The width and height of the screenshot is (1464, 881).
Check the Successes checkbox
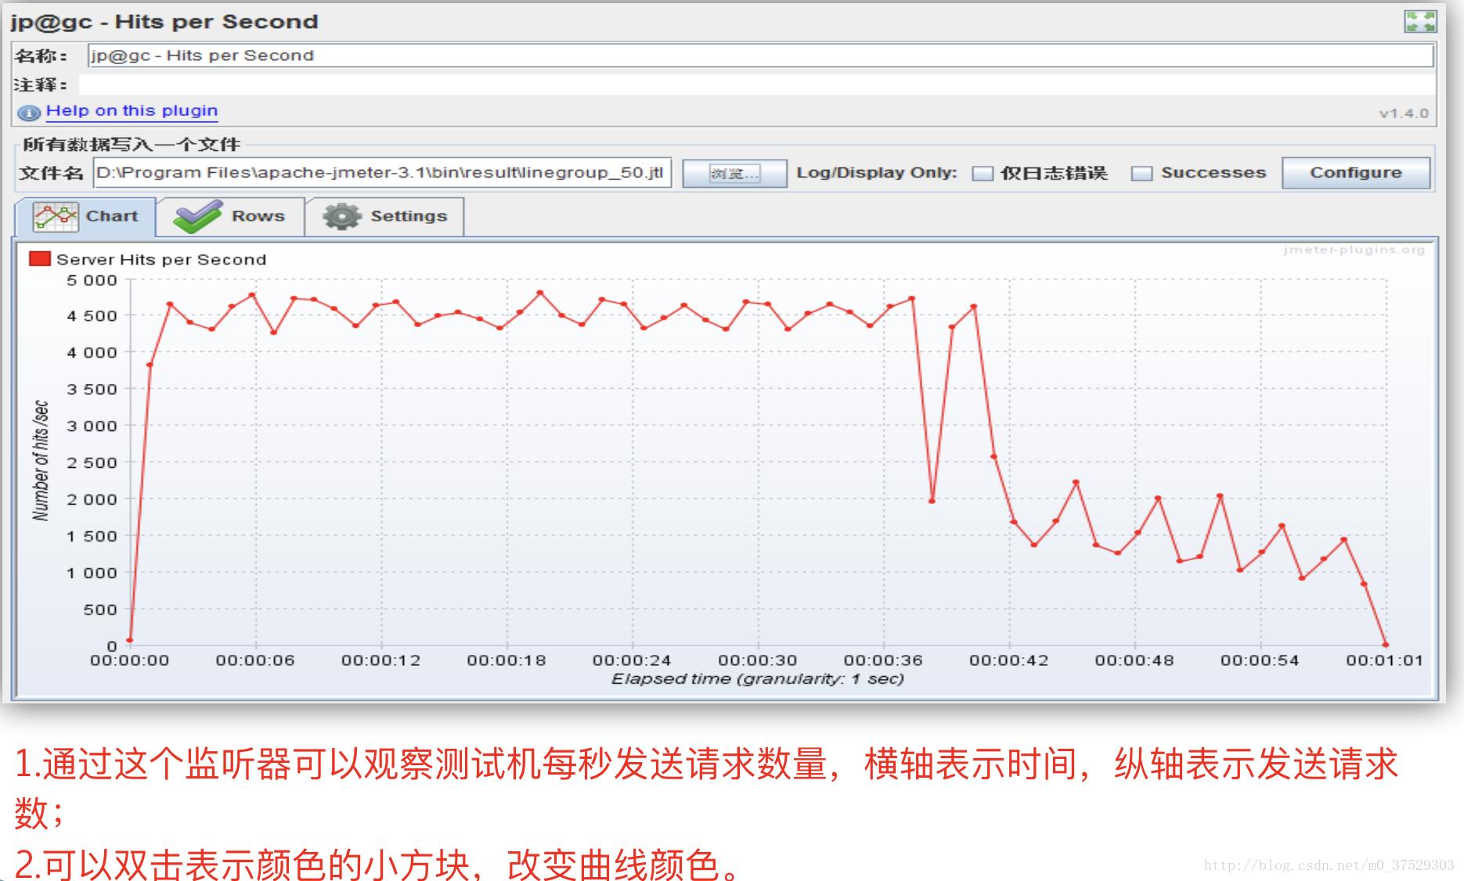[x=1143, y=173]
